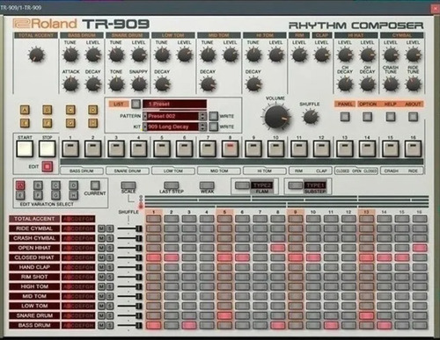Solo the Crash Cymbal track
Image resolution: width=440 pixels, height=340 pixels.
click(110, 238)
